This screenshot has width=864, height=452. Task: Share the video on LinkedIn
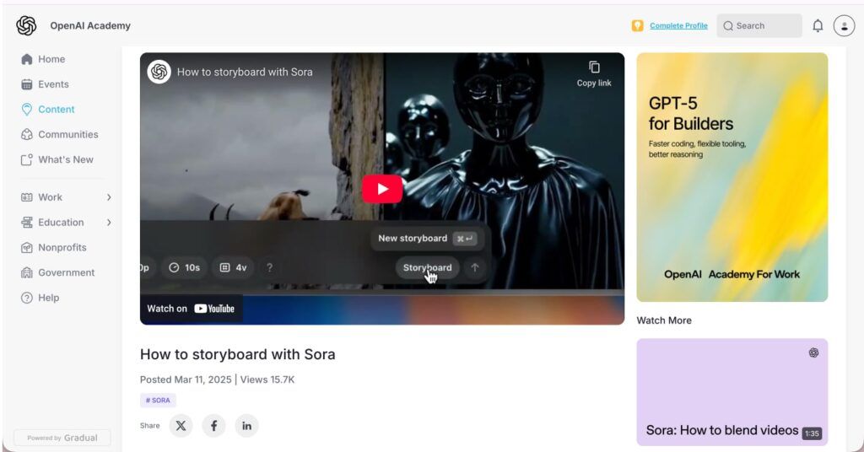246,426
